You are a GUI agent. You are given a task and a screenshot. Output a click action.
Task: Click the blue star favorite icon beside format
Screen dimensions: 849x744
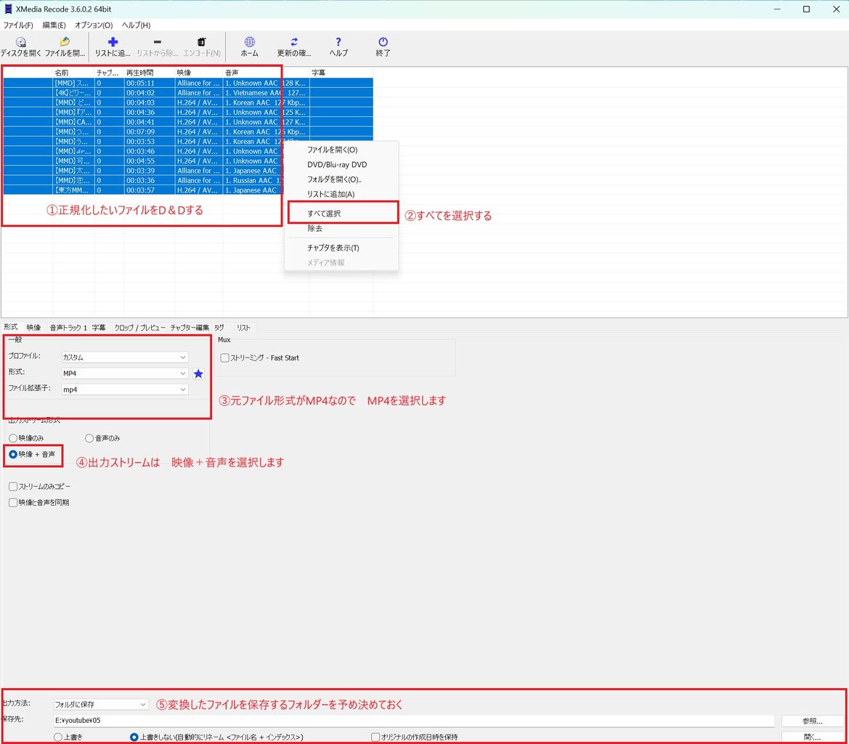tap(199, 373)
